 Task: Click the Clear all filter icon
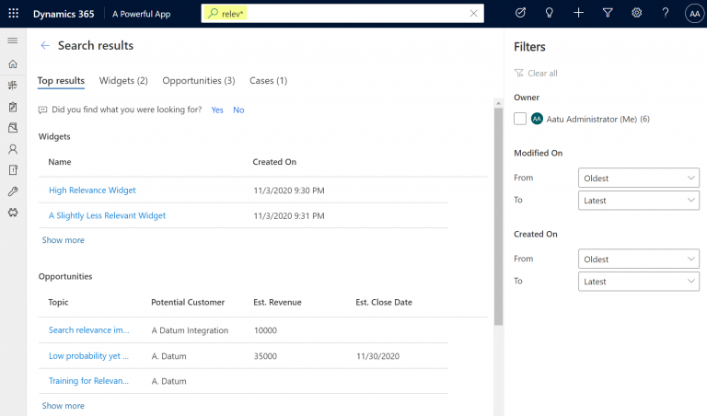pyautogui.click(x=519, y=73)
